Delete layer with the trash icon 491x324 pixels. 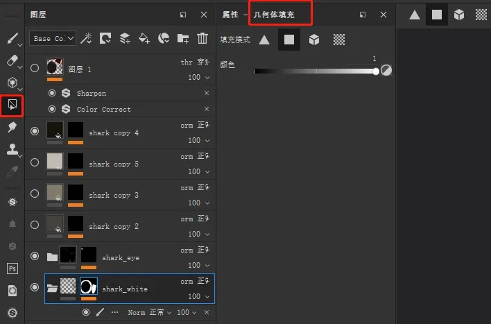(203, 39)
